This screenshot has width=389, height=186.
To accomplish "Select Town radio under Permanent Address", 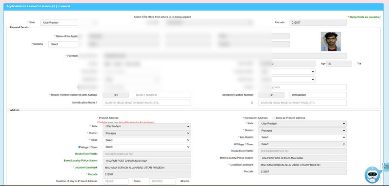I will pyautogui.click(x=246, y=144).
